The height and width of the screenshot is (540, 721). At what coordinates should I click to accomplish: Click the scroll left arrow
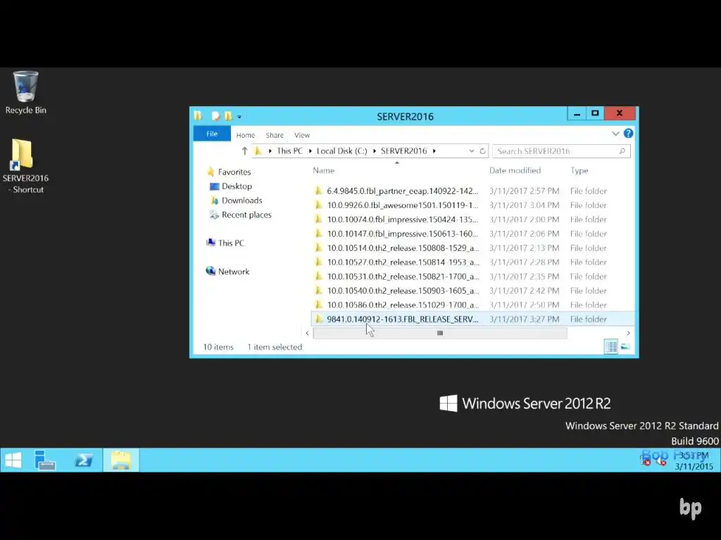pyautogui.click(x=307, y=333)
